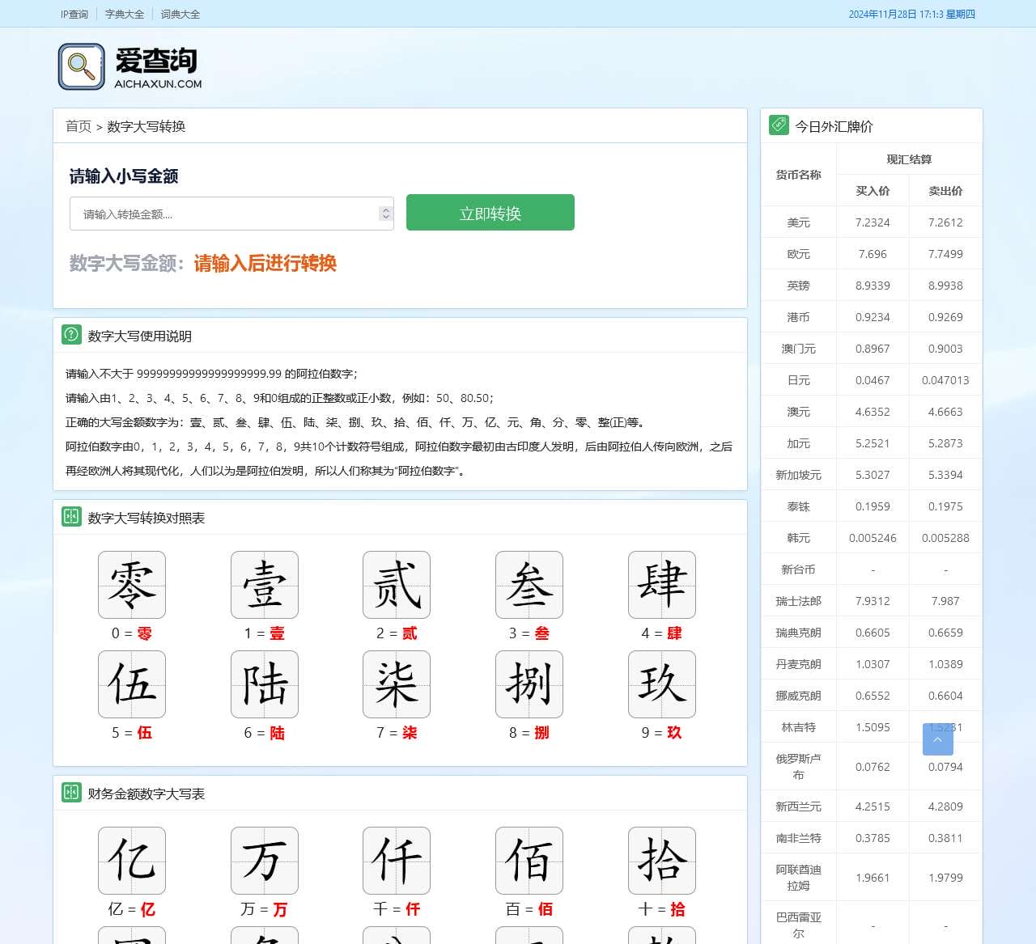This screenshot has width=1036, height=944.
Task: Open the 玖 character card
Action: 662,684
